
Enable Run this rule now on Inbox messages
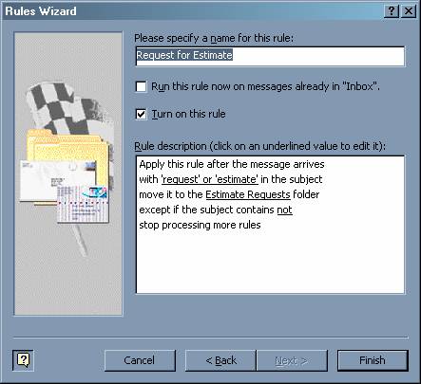(x=141, y=86)
